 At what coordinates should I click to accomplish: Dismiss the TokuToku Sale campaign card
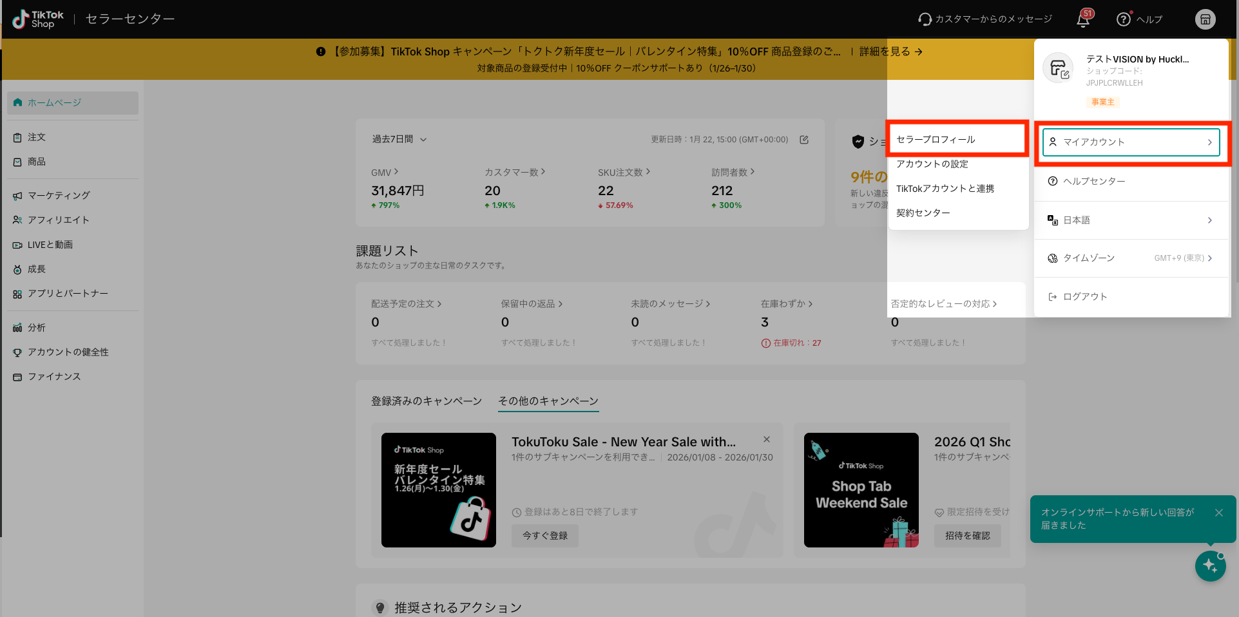[767, 439]
